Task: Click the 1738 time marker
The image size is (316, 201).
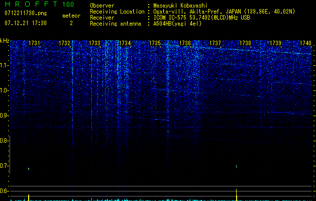Action: click(245, 43)
